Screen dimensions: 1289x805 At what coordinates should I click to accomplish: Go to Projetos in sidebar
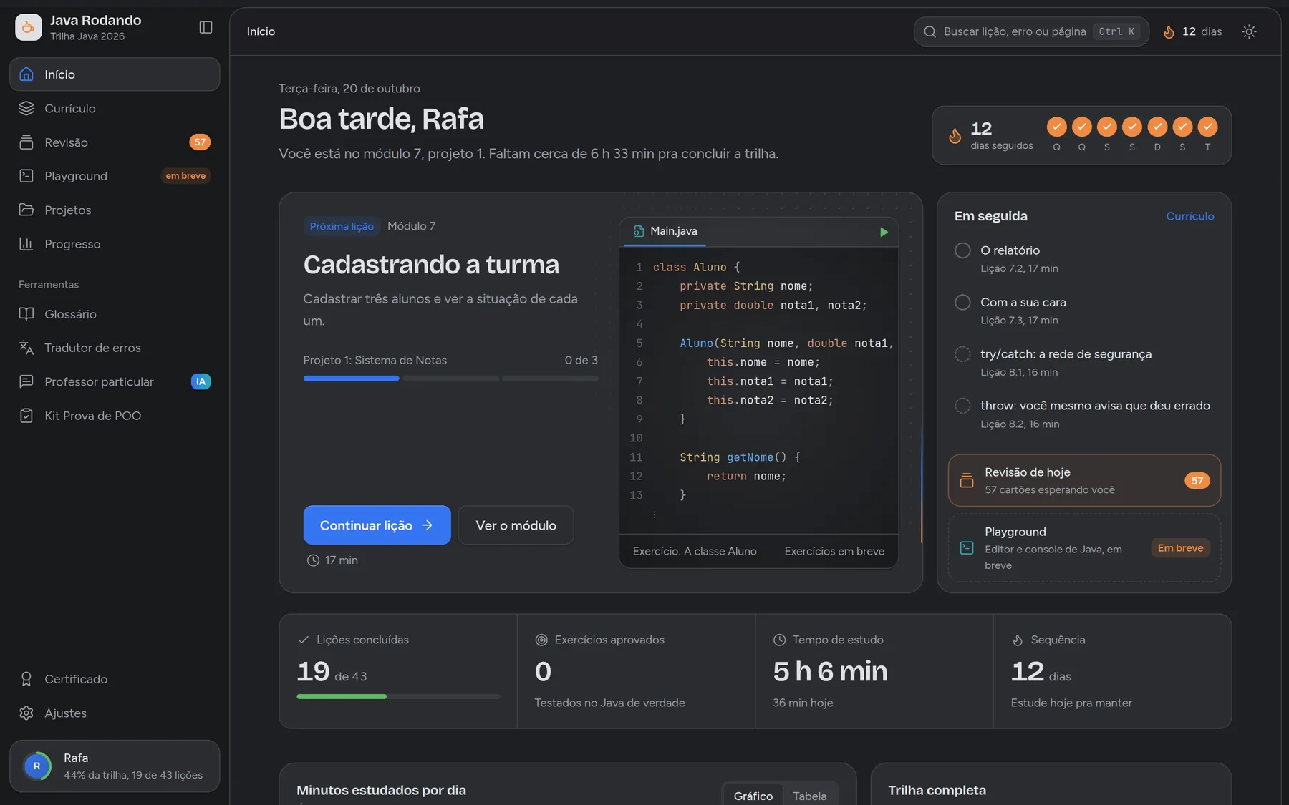tap(115, 210)
